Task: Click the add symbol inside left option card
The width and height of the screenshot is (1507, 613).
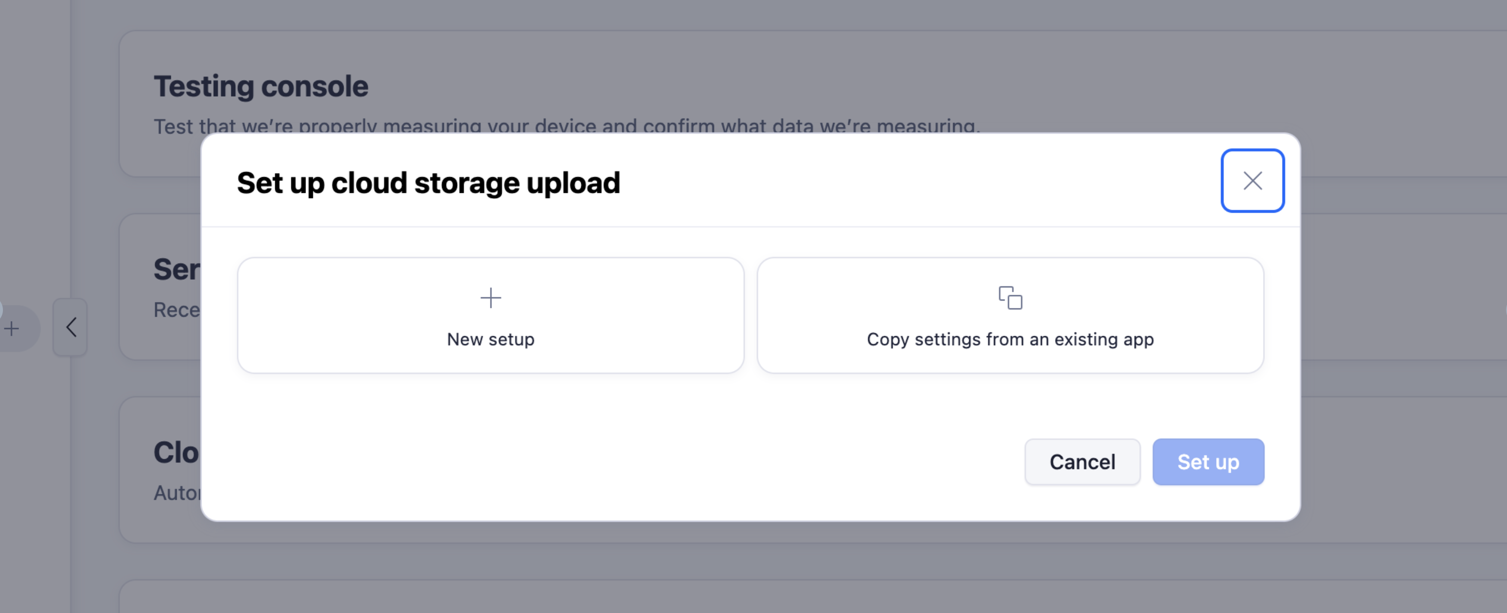Action: tap(490, 298)
